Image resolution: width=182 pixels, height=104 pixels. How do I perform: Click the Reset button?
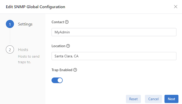(x=133, y=99)
